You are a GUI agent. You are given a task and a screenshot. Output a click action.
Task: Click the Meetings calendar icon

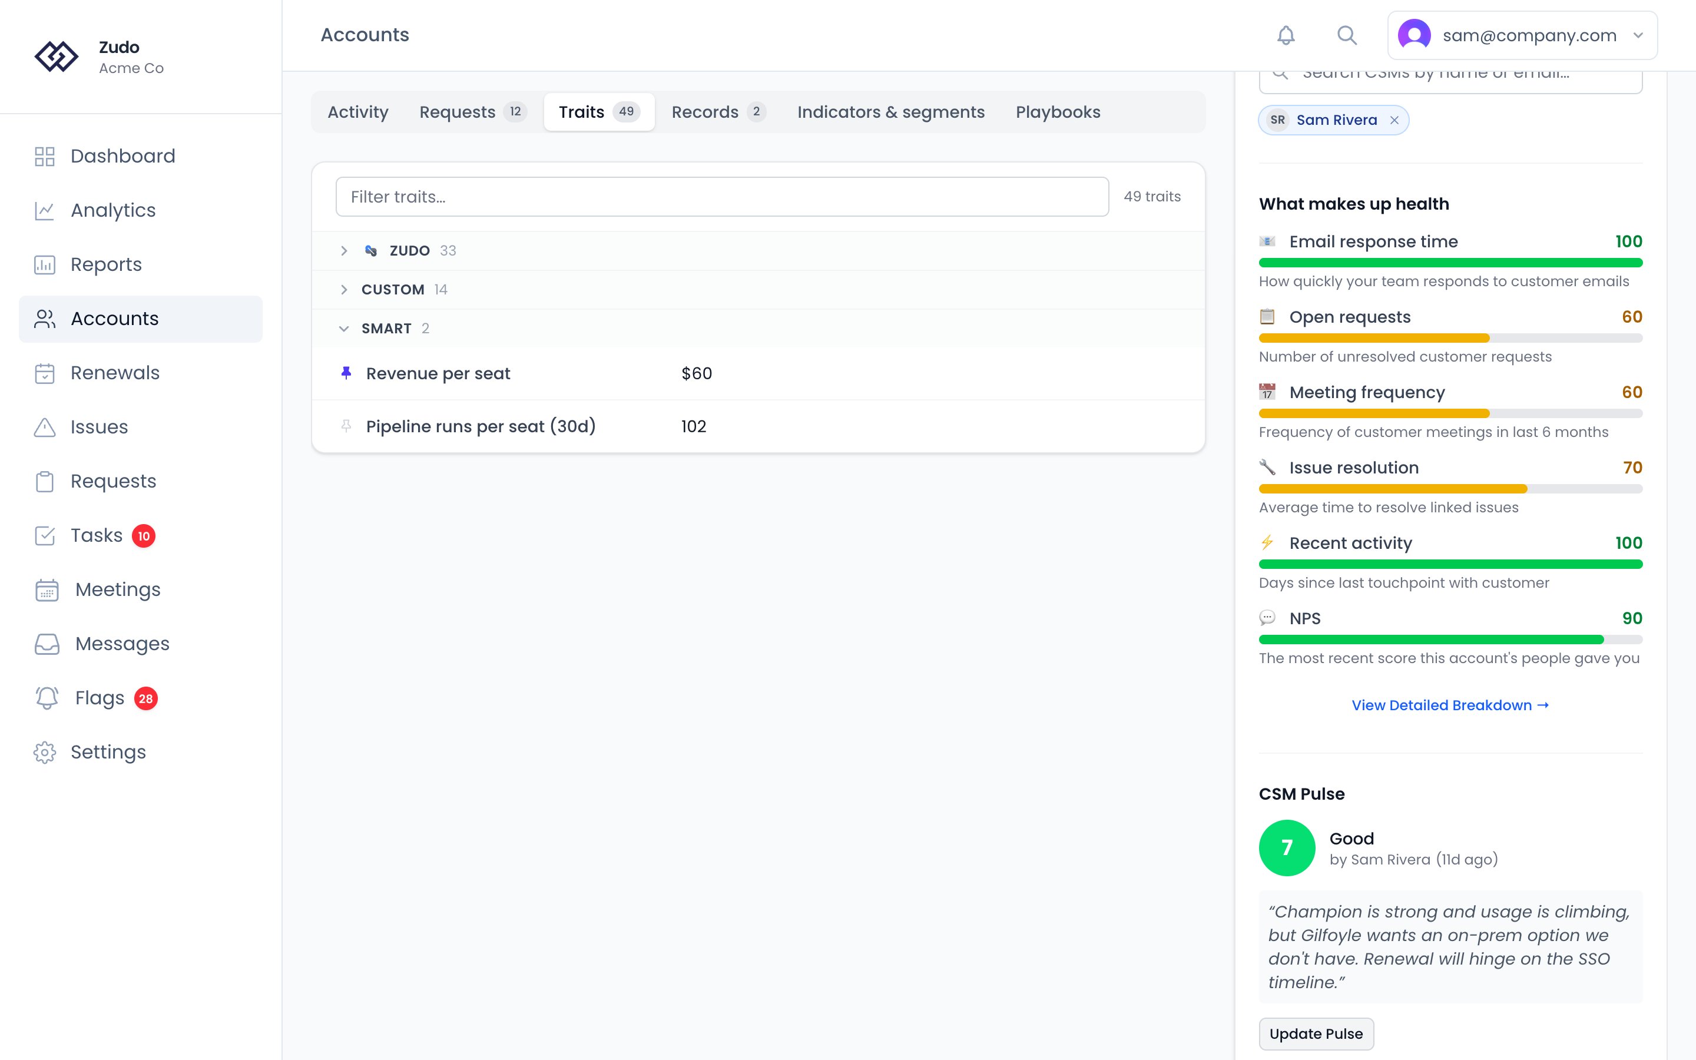point(47,589)
